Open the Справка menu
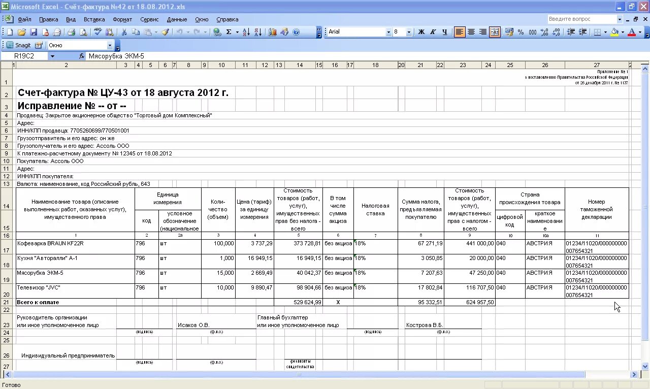The image size is (650, 389). tap(227, 19)
